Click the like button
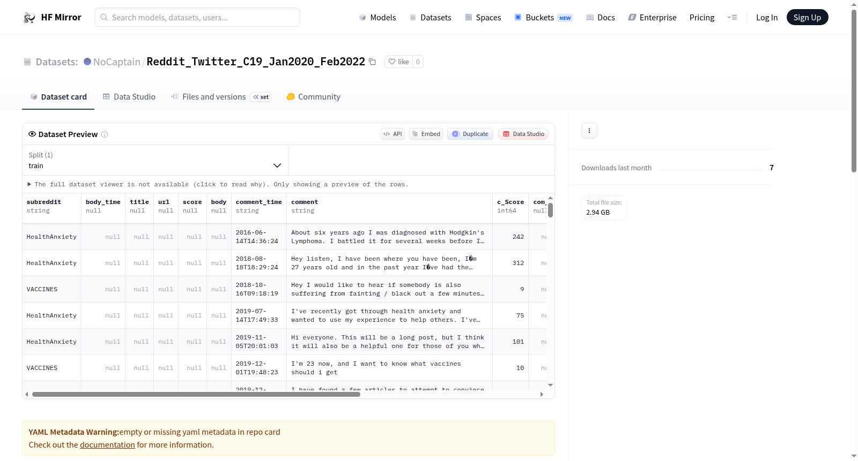The width and height of the screenshot is (858, 461). point(398,62)
